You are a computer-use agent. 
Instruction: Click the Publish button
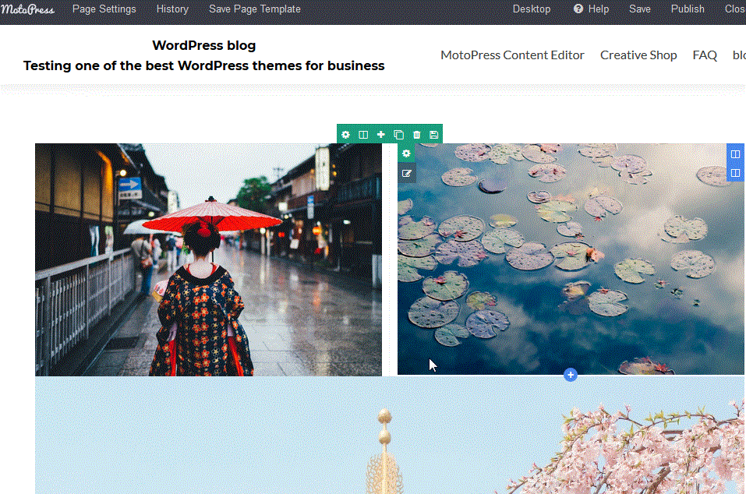[x=688, y=9]
